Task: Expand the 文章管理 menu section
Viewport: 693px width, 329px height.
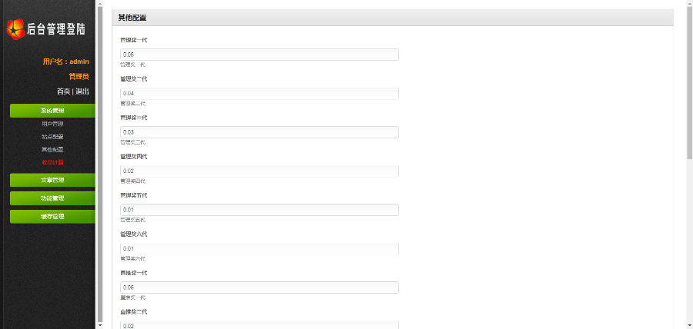Action: 52,180
